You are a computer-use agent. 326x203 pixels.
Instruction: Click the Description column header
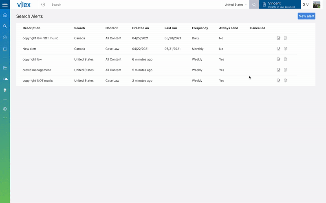click(31, 28)
